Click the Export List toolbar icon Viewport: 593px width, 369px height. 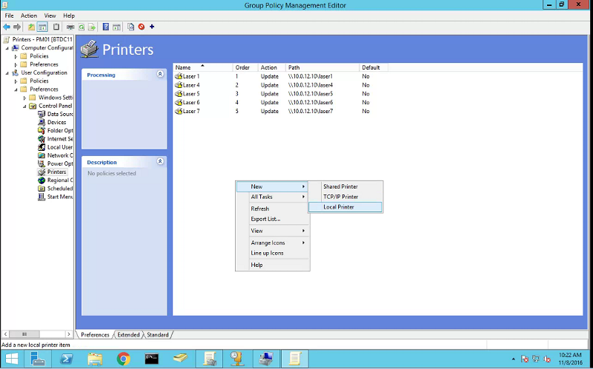coord(92,27)
